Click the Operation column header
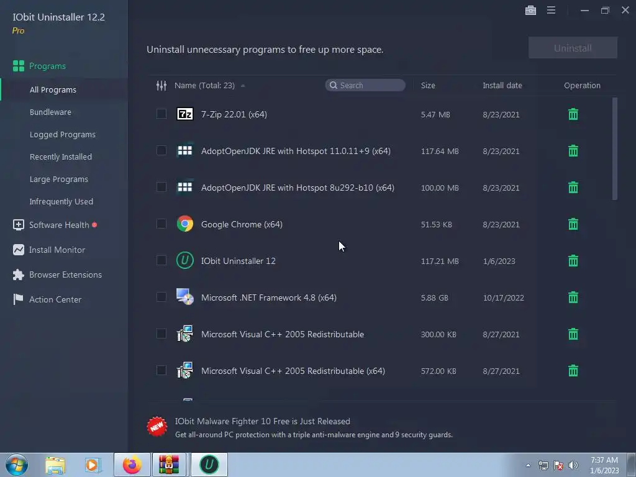Image resolution: width=636 pixels, height=477 pixels. point(582,85)
